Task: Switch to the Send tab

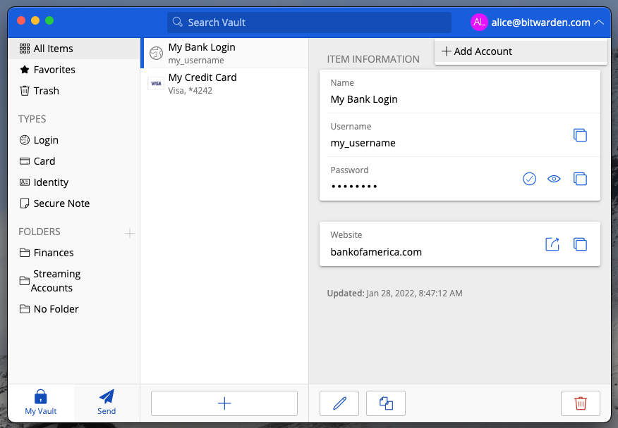Action: click(107, 403)
